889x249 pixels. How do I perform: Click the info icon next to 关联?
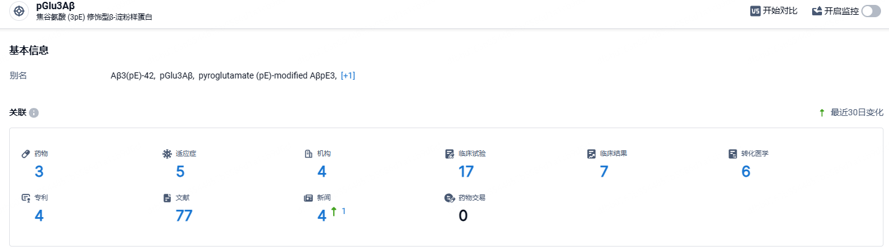click(34, 113)
